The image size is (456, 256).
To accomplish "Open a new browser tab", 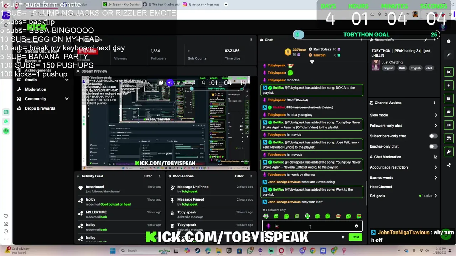I will 226,5.
